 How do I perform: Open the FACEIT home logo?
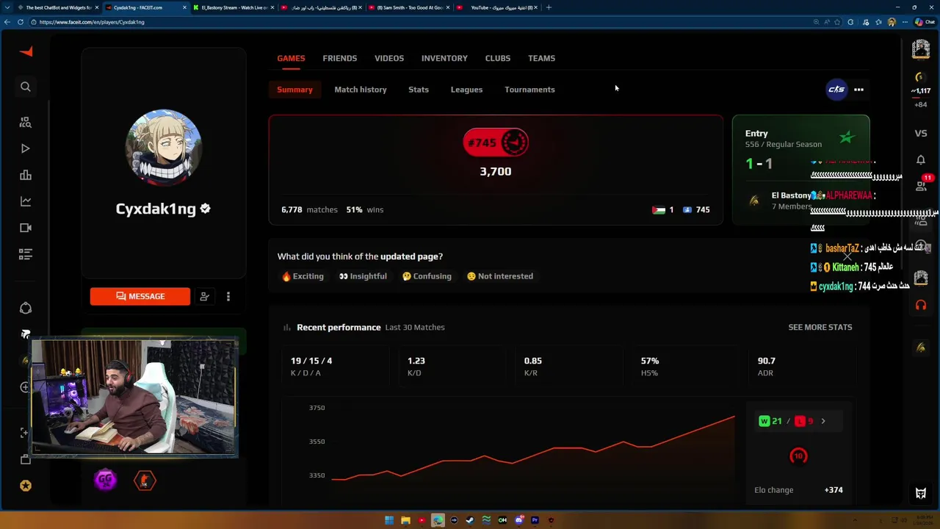click(26, 51)
